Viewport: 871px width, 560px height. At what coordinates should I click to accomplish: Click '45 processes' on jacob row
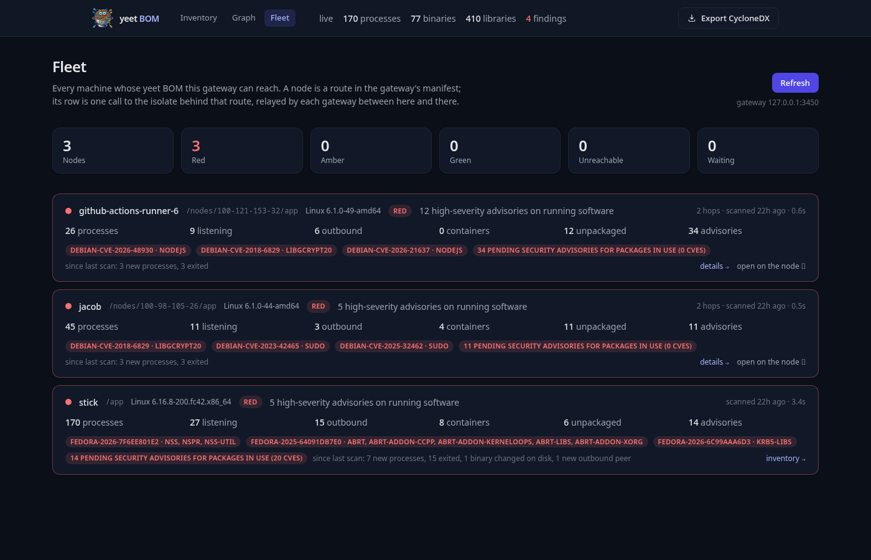point(91,327)
